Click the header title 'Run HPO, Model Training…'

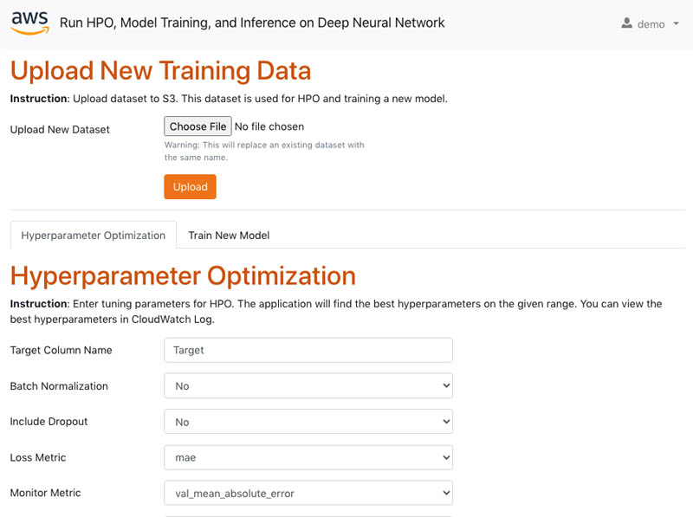(x=252, y=23)
